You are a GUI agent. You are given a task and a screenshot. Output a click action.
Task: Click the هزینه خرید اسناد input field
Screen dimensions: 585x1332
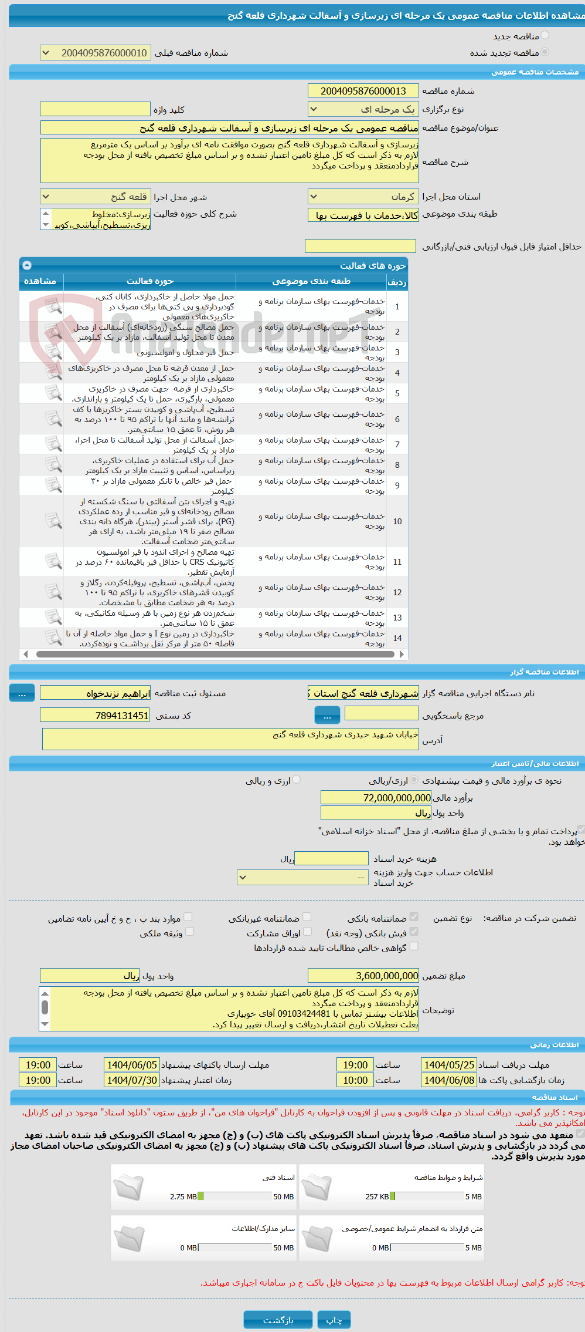coord(331,858)
